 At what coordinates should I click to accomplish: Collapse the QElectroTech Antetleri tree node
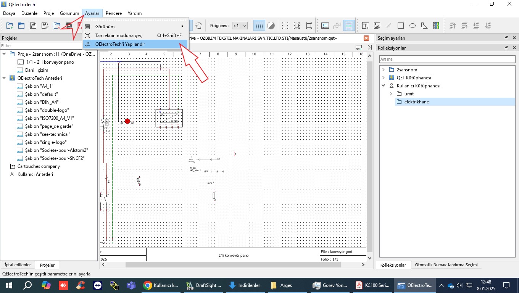coord(4,78)
